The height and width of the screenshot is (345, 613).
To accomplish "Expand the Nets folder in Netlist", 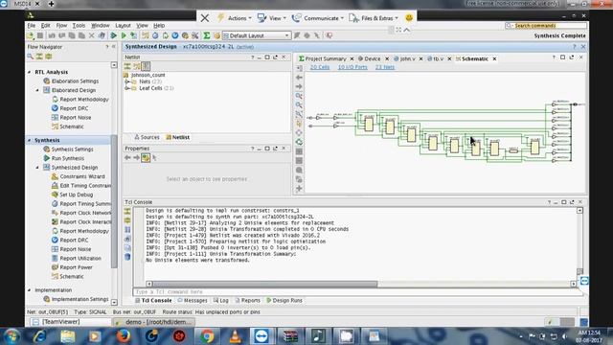I will coord(126,81).
